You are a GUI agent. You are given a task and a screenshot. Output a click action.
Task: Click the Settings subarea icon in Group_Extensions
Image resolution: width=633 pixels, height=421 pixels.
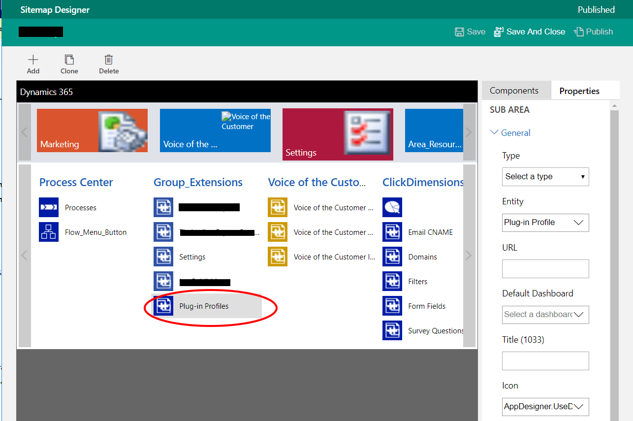point(163,257)
